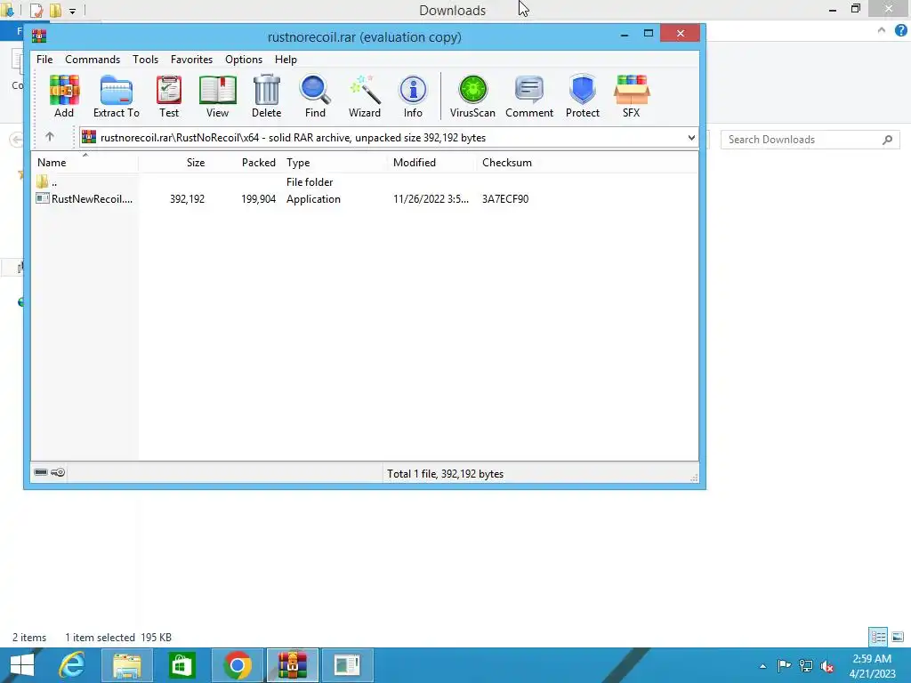Open File Explorer from the taskbar
The image size is (911, 683).
[x=126, y=665]
